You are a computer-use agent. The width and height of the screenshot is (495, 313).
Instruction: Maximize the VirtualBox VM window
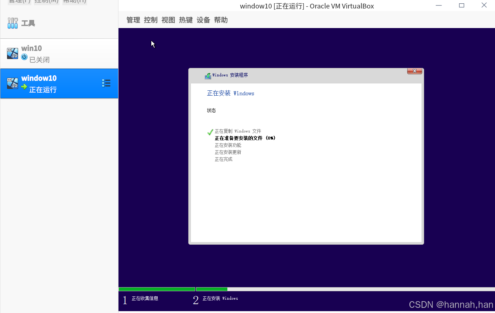(x=461, y=6)
